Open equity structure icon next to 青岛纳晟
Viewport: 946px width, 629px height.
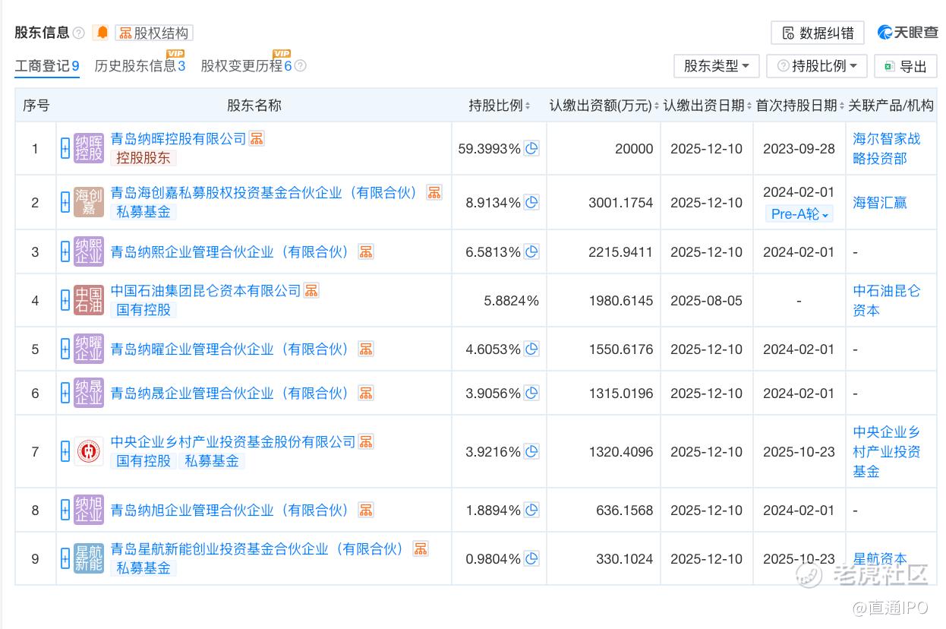366,393
